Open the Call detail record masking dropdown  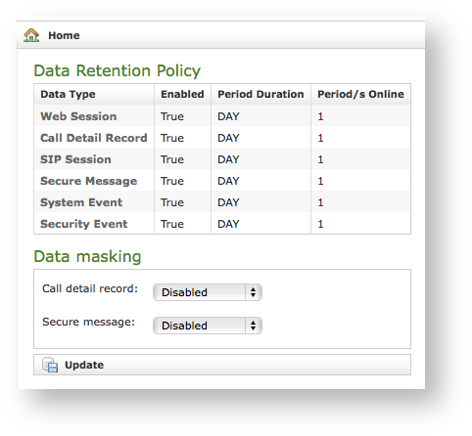[208, 292]
